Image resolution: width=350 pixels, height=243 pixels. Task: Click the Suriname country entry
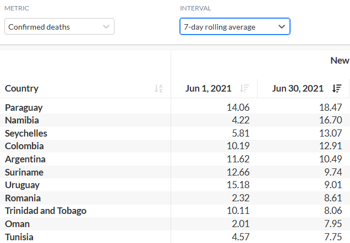coord(24,172)
